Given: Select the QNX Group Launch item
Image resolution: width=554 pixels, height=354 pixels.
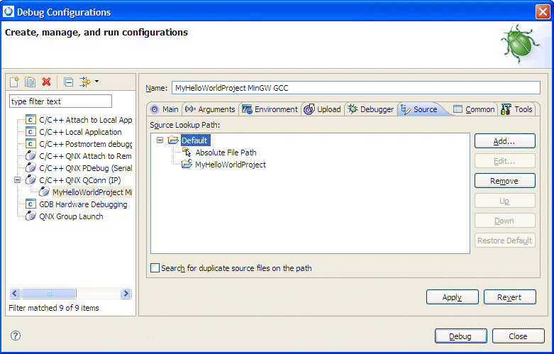Looking at the screenshot, I should point(70,216).
